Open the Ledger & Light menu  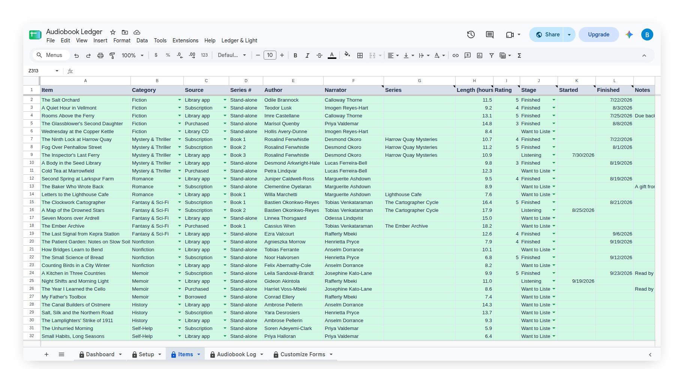click(239, 40)
